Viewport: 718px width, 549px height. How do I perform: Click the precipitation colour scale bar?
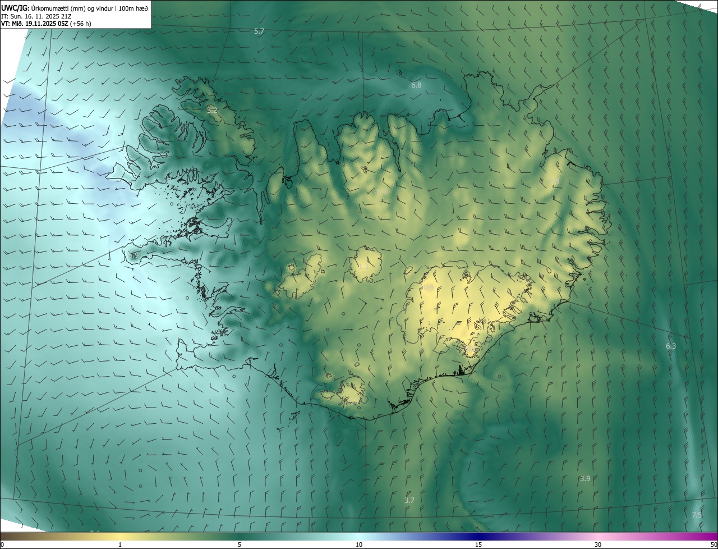click(x=359, y=537)
